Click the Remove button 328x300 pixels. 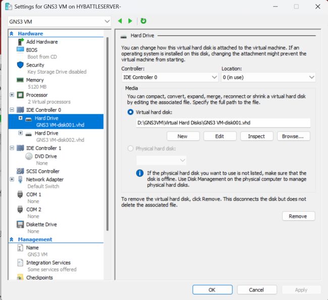(299, 216)
